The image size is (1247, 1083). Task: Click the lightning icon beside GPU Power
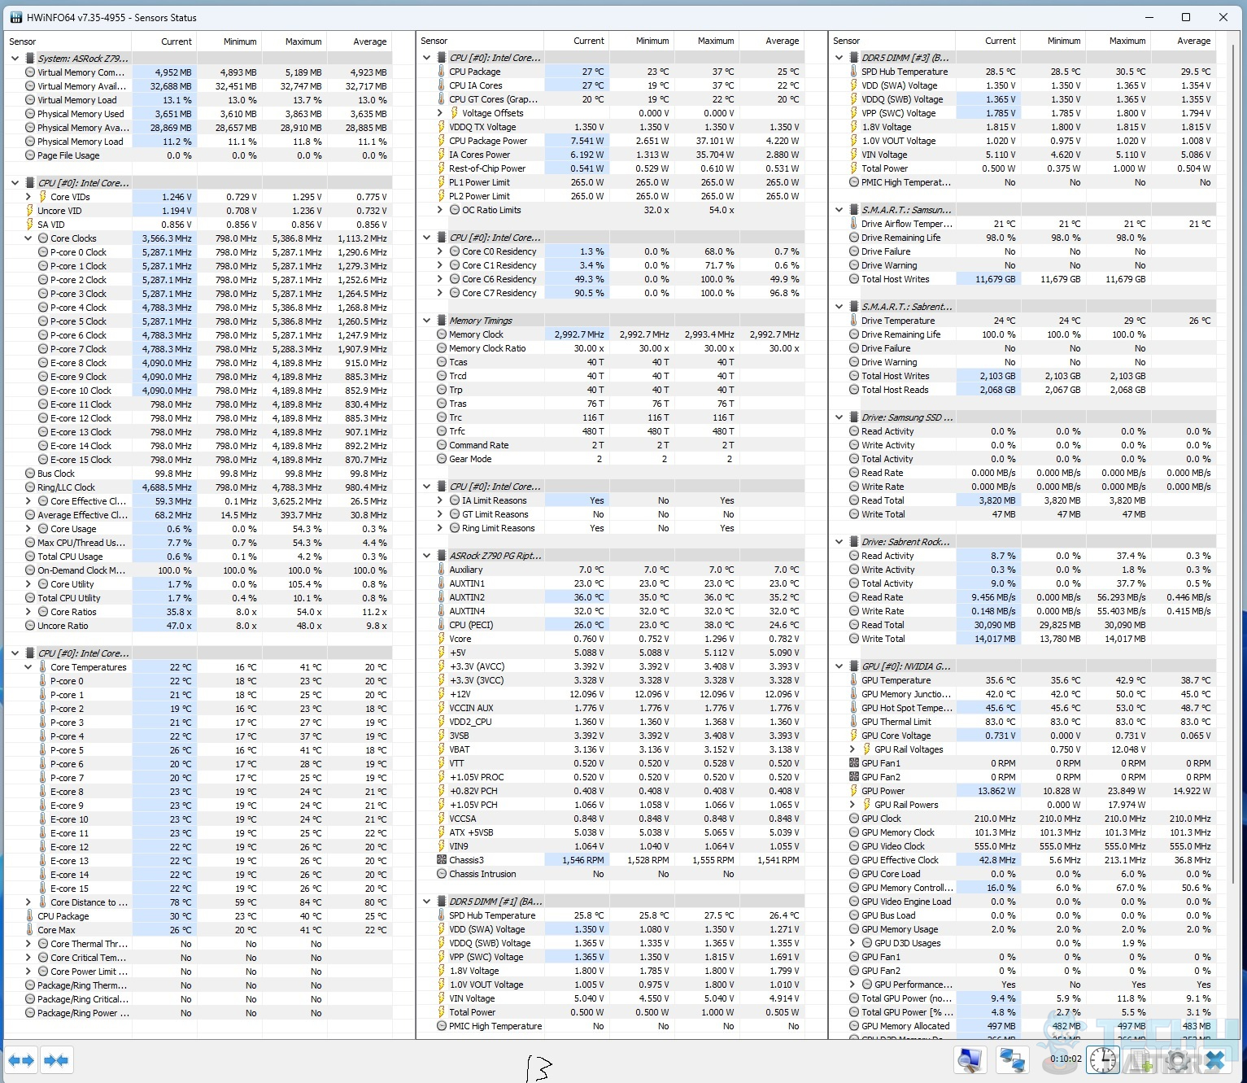854,791
